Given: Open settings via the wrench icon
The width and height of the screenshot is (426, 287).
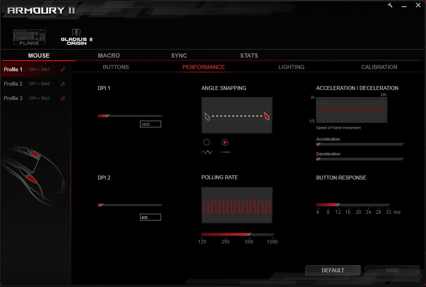Looking at the screenshot, I should coord(390,5).
